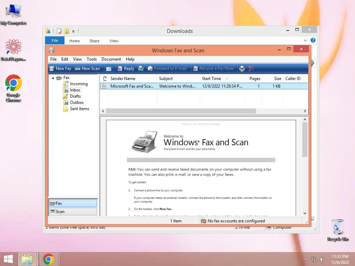This screenshot has height=266, width=355.
Task: Collapse the Fax tree node arrow
Action: click(53, 78)
